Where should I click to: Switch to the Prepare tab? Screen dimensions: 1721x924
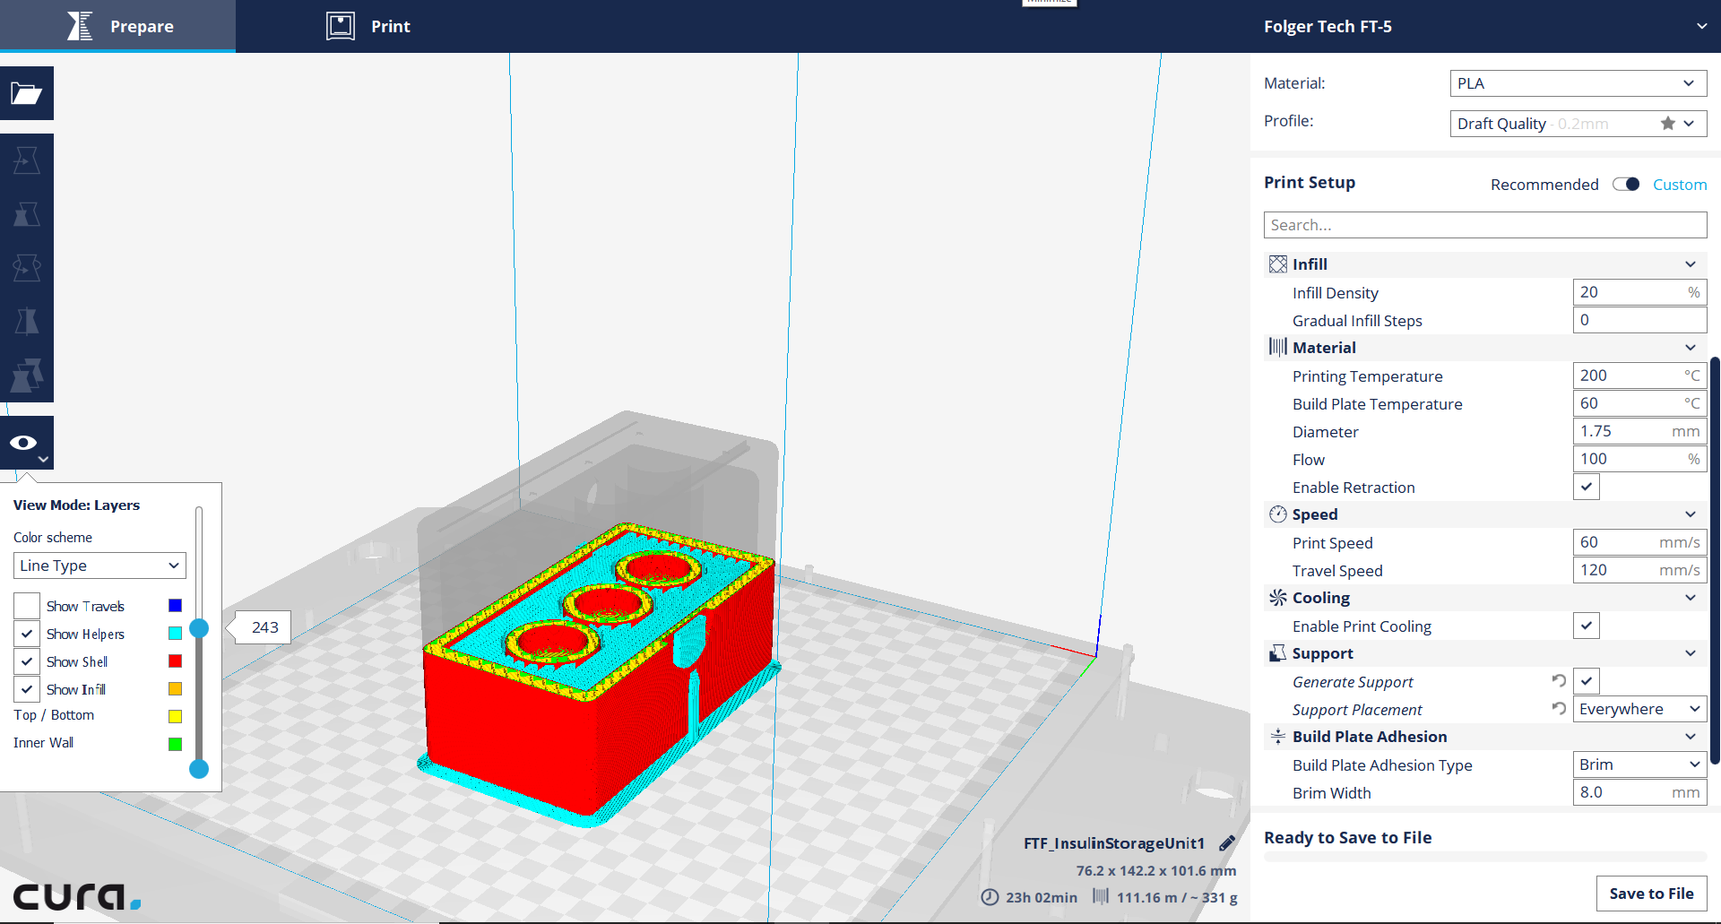117,26
